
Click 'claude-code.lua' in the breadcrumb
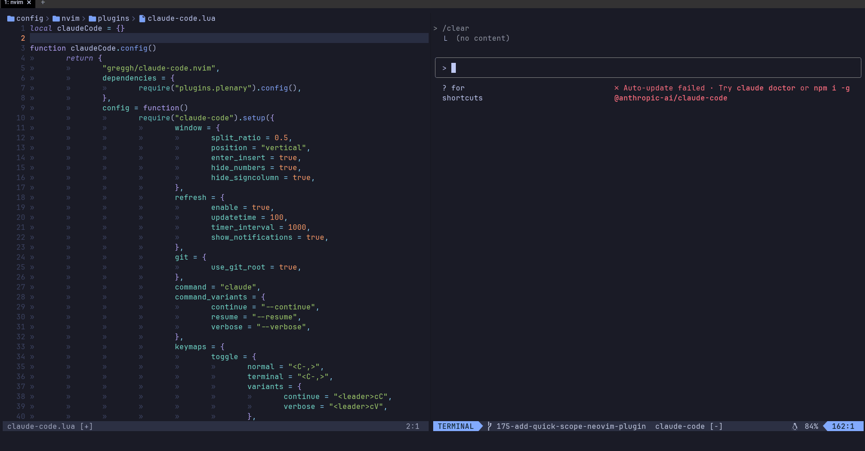coord(182,19)
